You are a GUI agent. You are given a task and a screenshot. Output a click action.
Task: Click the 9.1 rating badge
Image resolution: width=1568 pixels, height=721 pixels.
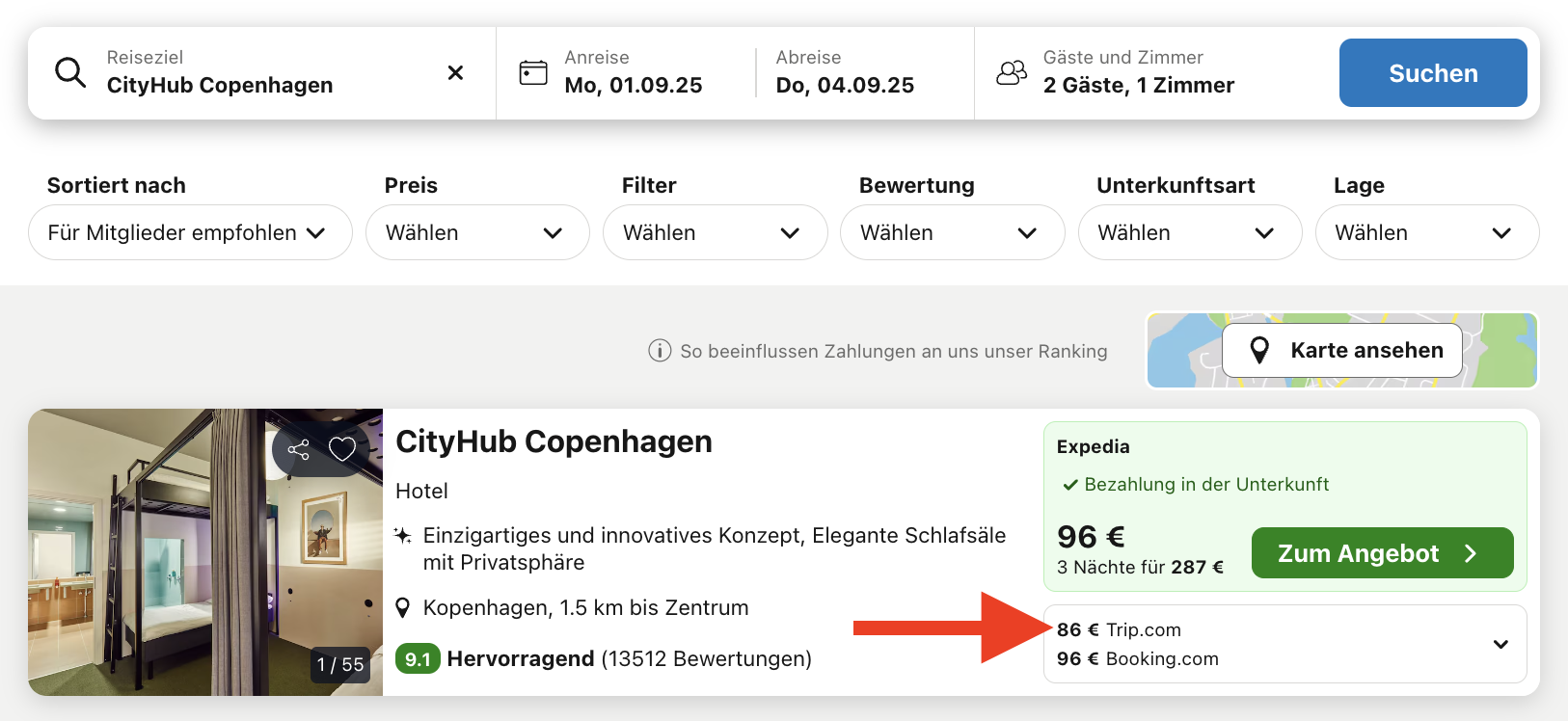418,659
